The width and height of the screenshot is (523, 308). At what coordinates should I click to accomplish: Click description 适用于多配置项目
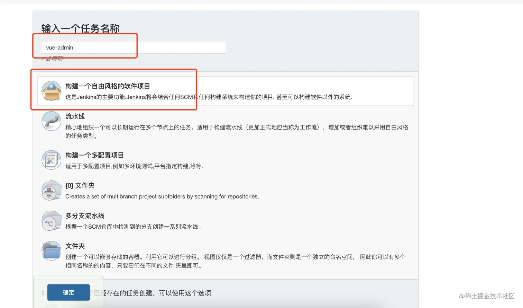coord(134,166)
